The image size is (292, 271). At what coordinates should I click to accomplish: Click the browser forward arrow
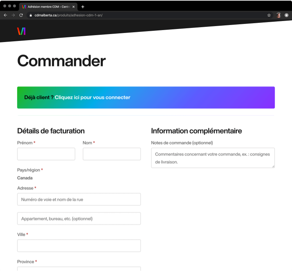13,15
